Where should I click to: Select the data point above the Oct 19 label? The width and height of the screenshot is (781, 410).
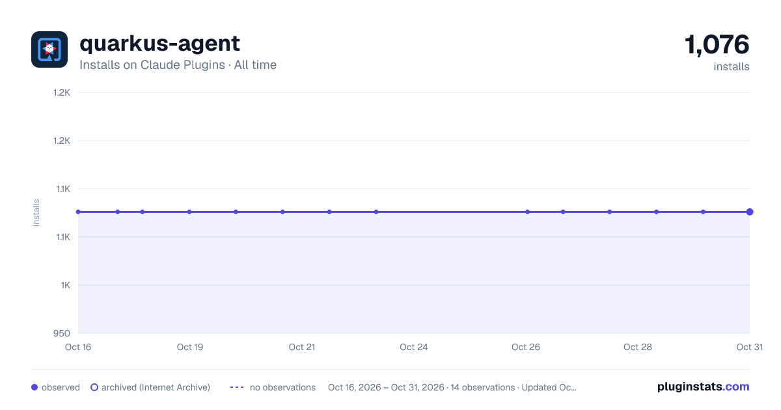point(189,212)
